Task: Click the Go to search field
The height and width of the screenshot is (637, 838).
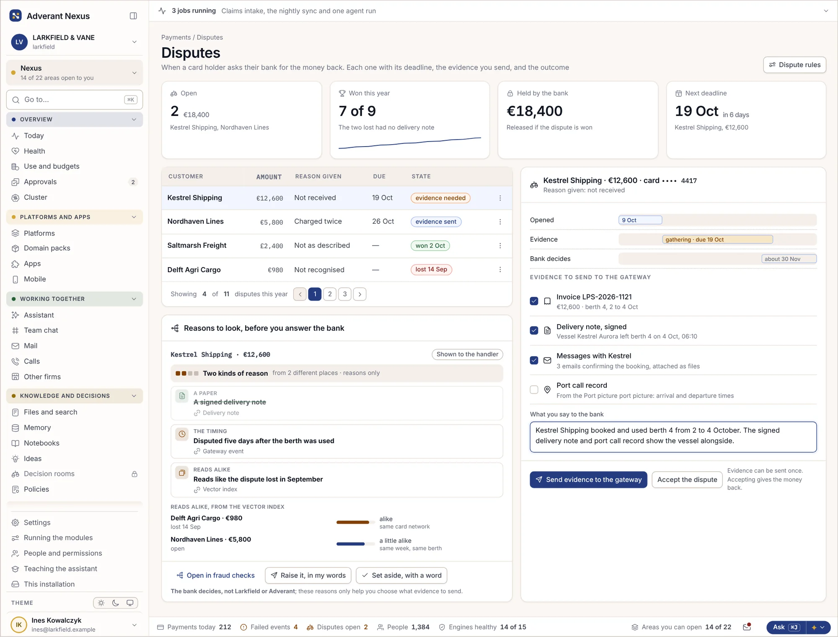Action: (x=75, y=100)
